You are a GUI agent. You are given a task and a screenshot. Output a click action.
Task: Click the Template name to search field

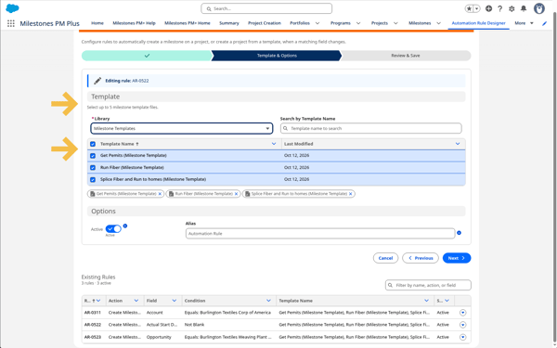[x=370, y=129]
